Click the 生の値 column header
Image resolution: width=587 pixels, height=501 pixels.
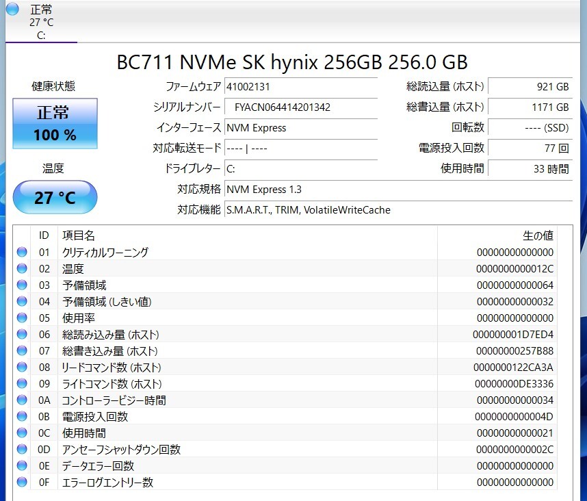[538, 235]
